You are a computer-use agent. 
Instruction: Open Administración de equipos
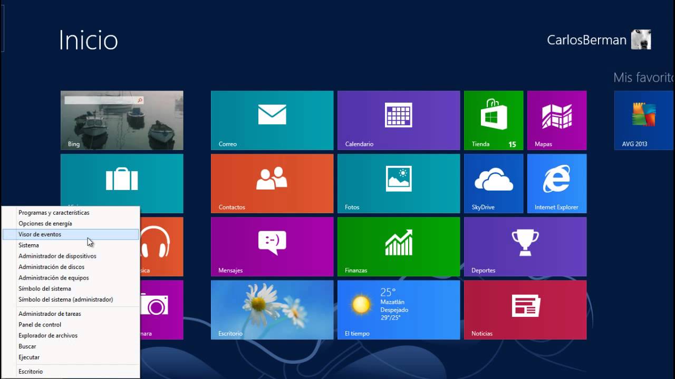(x=71, y=278)
